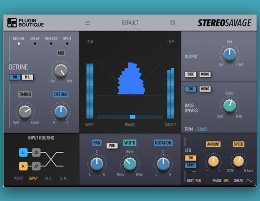
Task: Toggle Bass Bypass MONO button
Action: coord(205,89)
